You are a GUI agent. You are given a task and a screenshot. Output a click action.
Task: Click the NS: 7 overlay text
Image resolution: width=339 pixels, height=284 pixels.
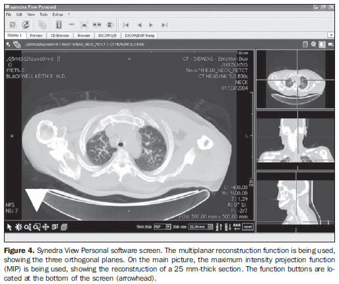12,211
